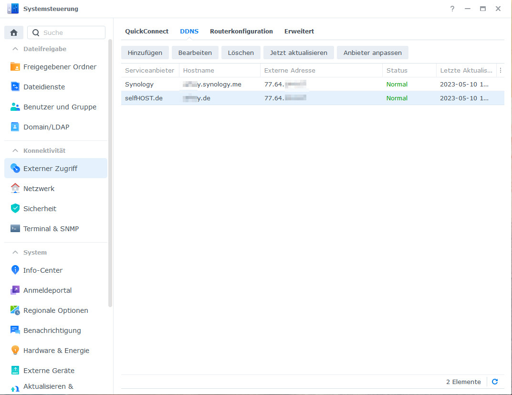Screen dimensions: 512x395
Task: Open the help question mark icon
Action: [452, 9]
